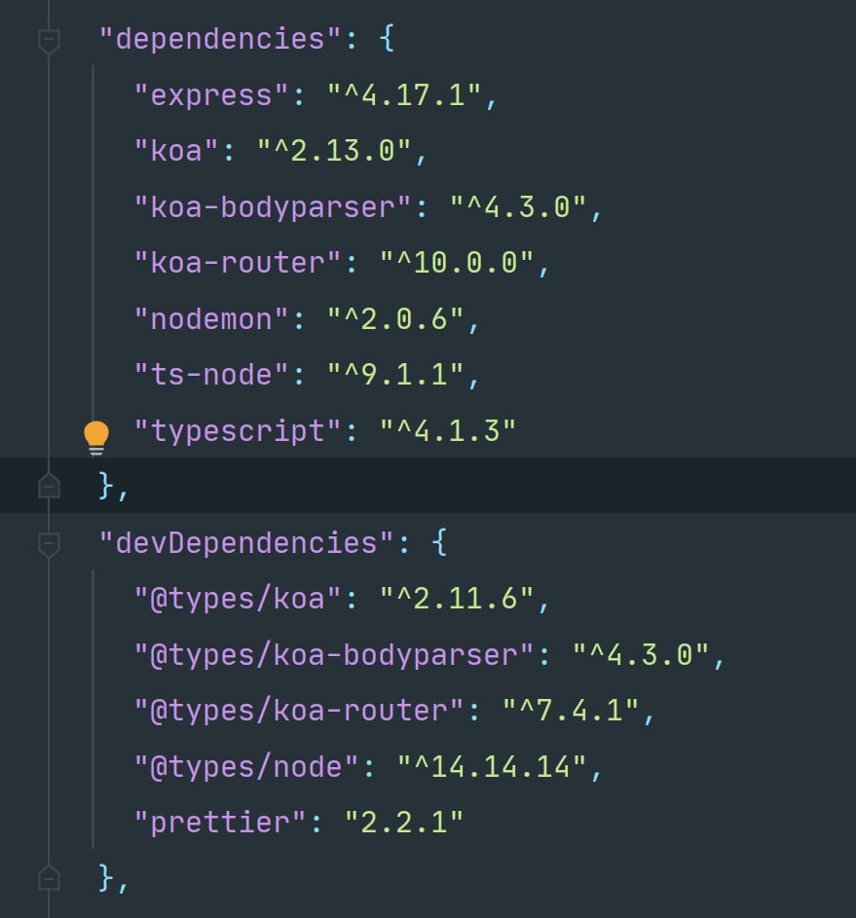Viewport: 856px width, 918px height.
Task: Click the "ts-node" key
Action: click(x=211, y=375)
